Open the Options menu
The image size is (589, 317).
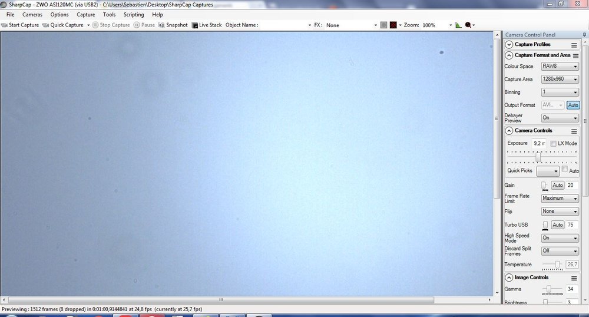[x=59, y=15]
